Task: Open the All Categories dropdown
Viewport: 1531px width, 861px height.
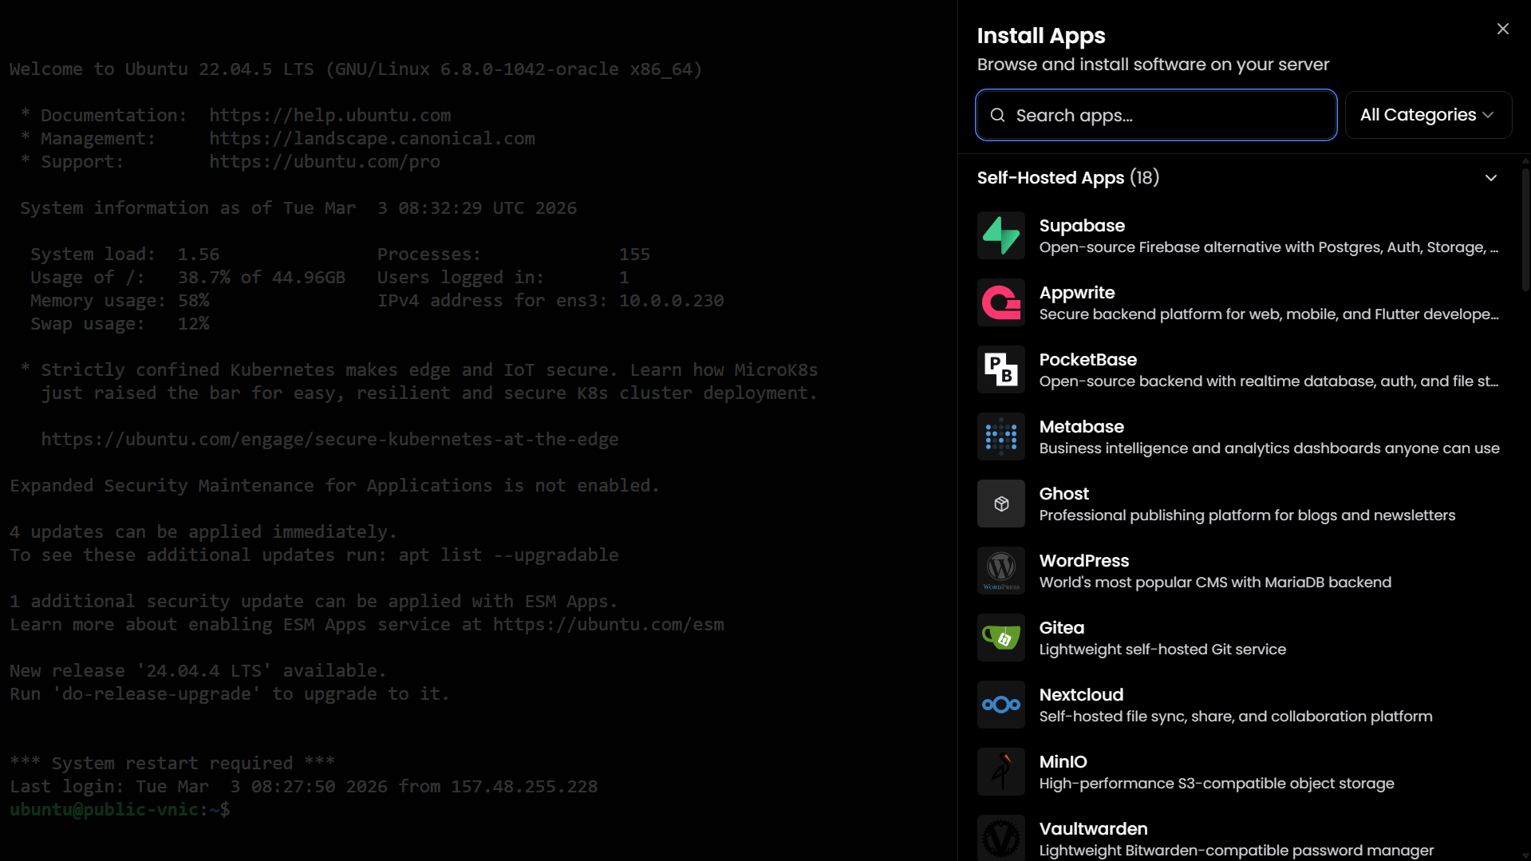Action: [x=1427, y=115]
